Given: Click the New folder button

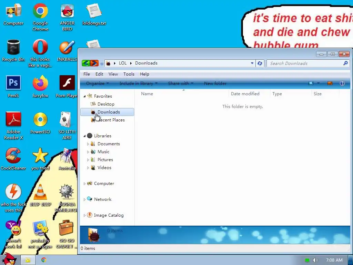Looking at the screenshot, I should tap(215, 84).
